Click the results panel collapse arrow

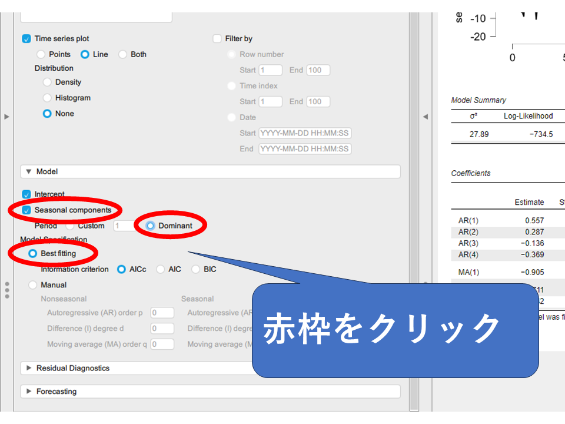pos(426,117)
